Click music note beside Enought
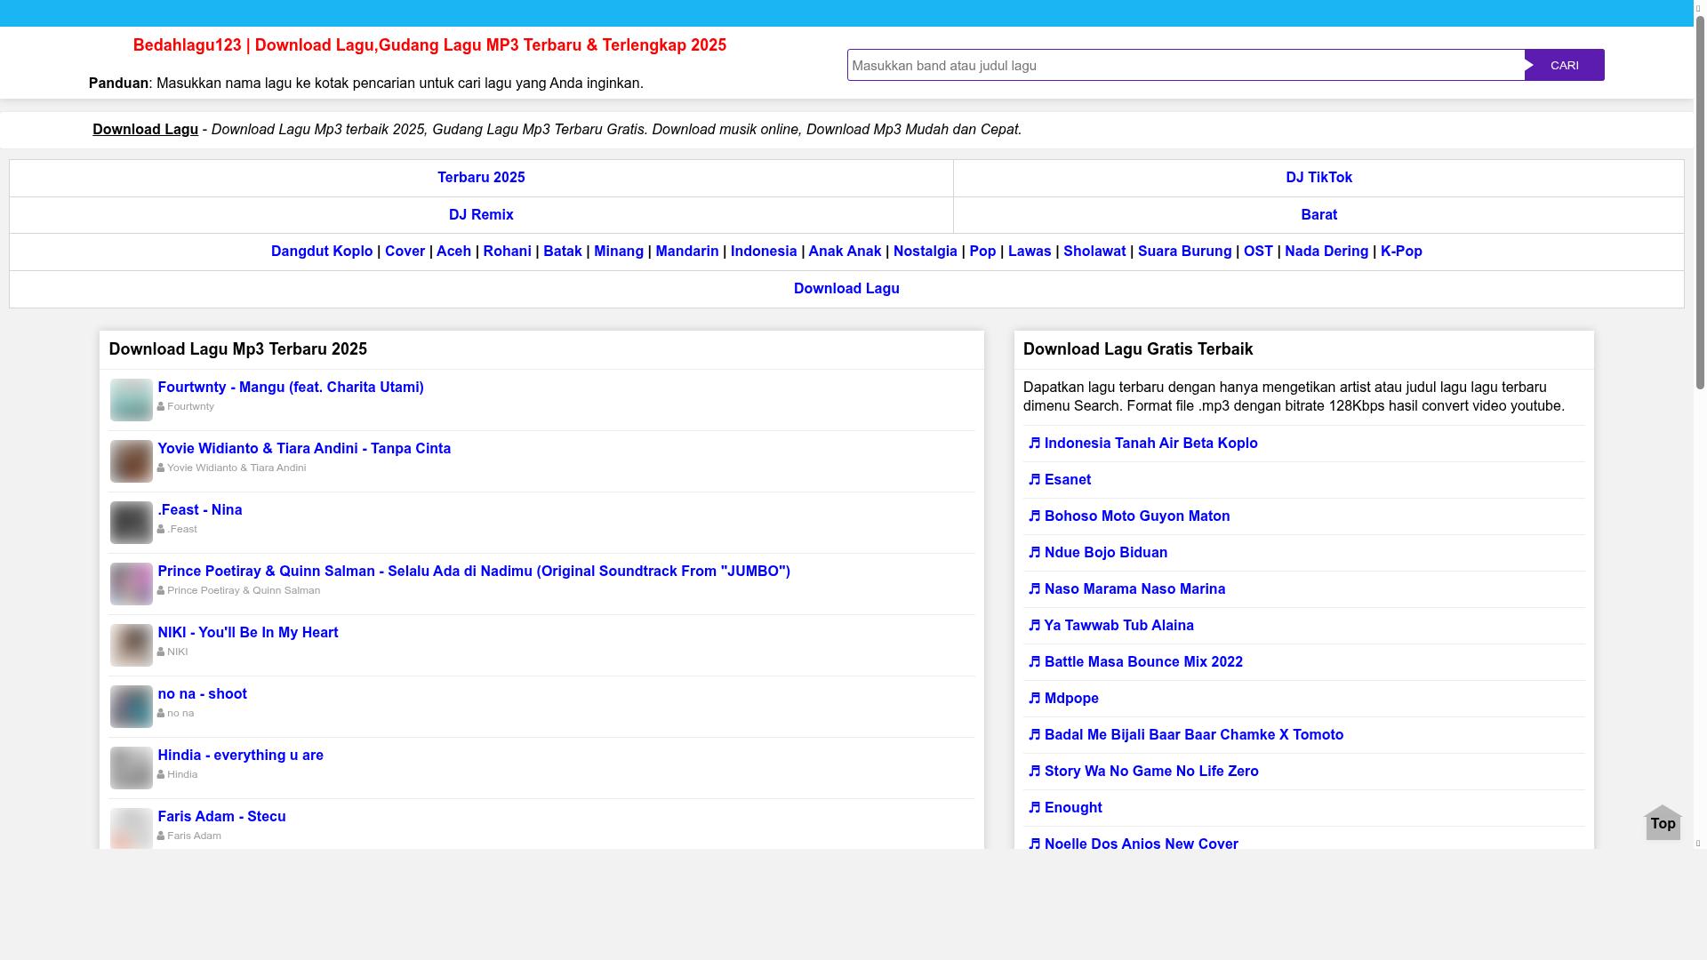Viewport: 1707px width, 960px height. point(1034,808)
